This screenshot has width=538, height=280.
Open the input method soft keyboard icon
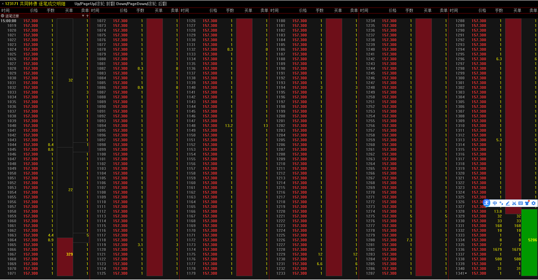click(521, 203)
